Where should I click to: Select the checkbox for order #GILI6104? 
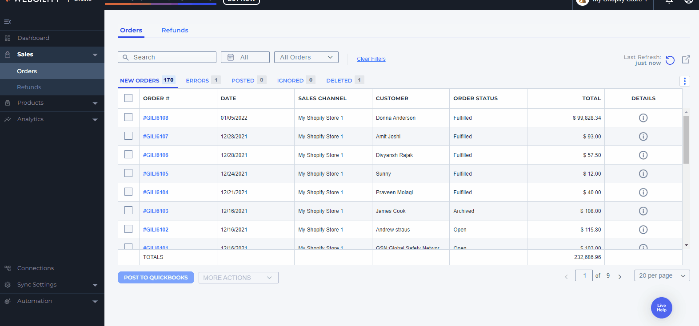pos(128,192)
